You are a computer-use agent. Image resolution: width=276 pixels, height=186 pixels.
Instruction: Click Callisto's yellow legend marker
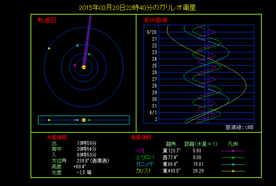(233, 171)
